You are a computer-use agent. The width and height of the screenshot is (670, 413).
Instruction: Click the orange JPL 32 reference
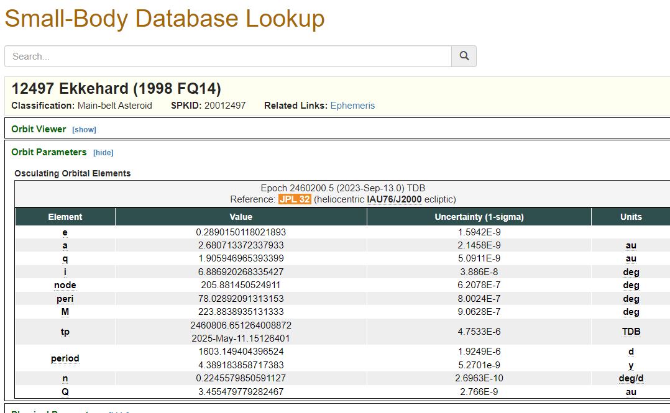tap(295, 199)
